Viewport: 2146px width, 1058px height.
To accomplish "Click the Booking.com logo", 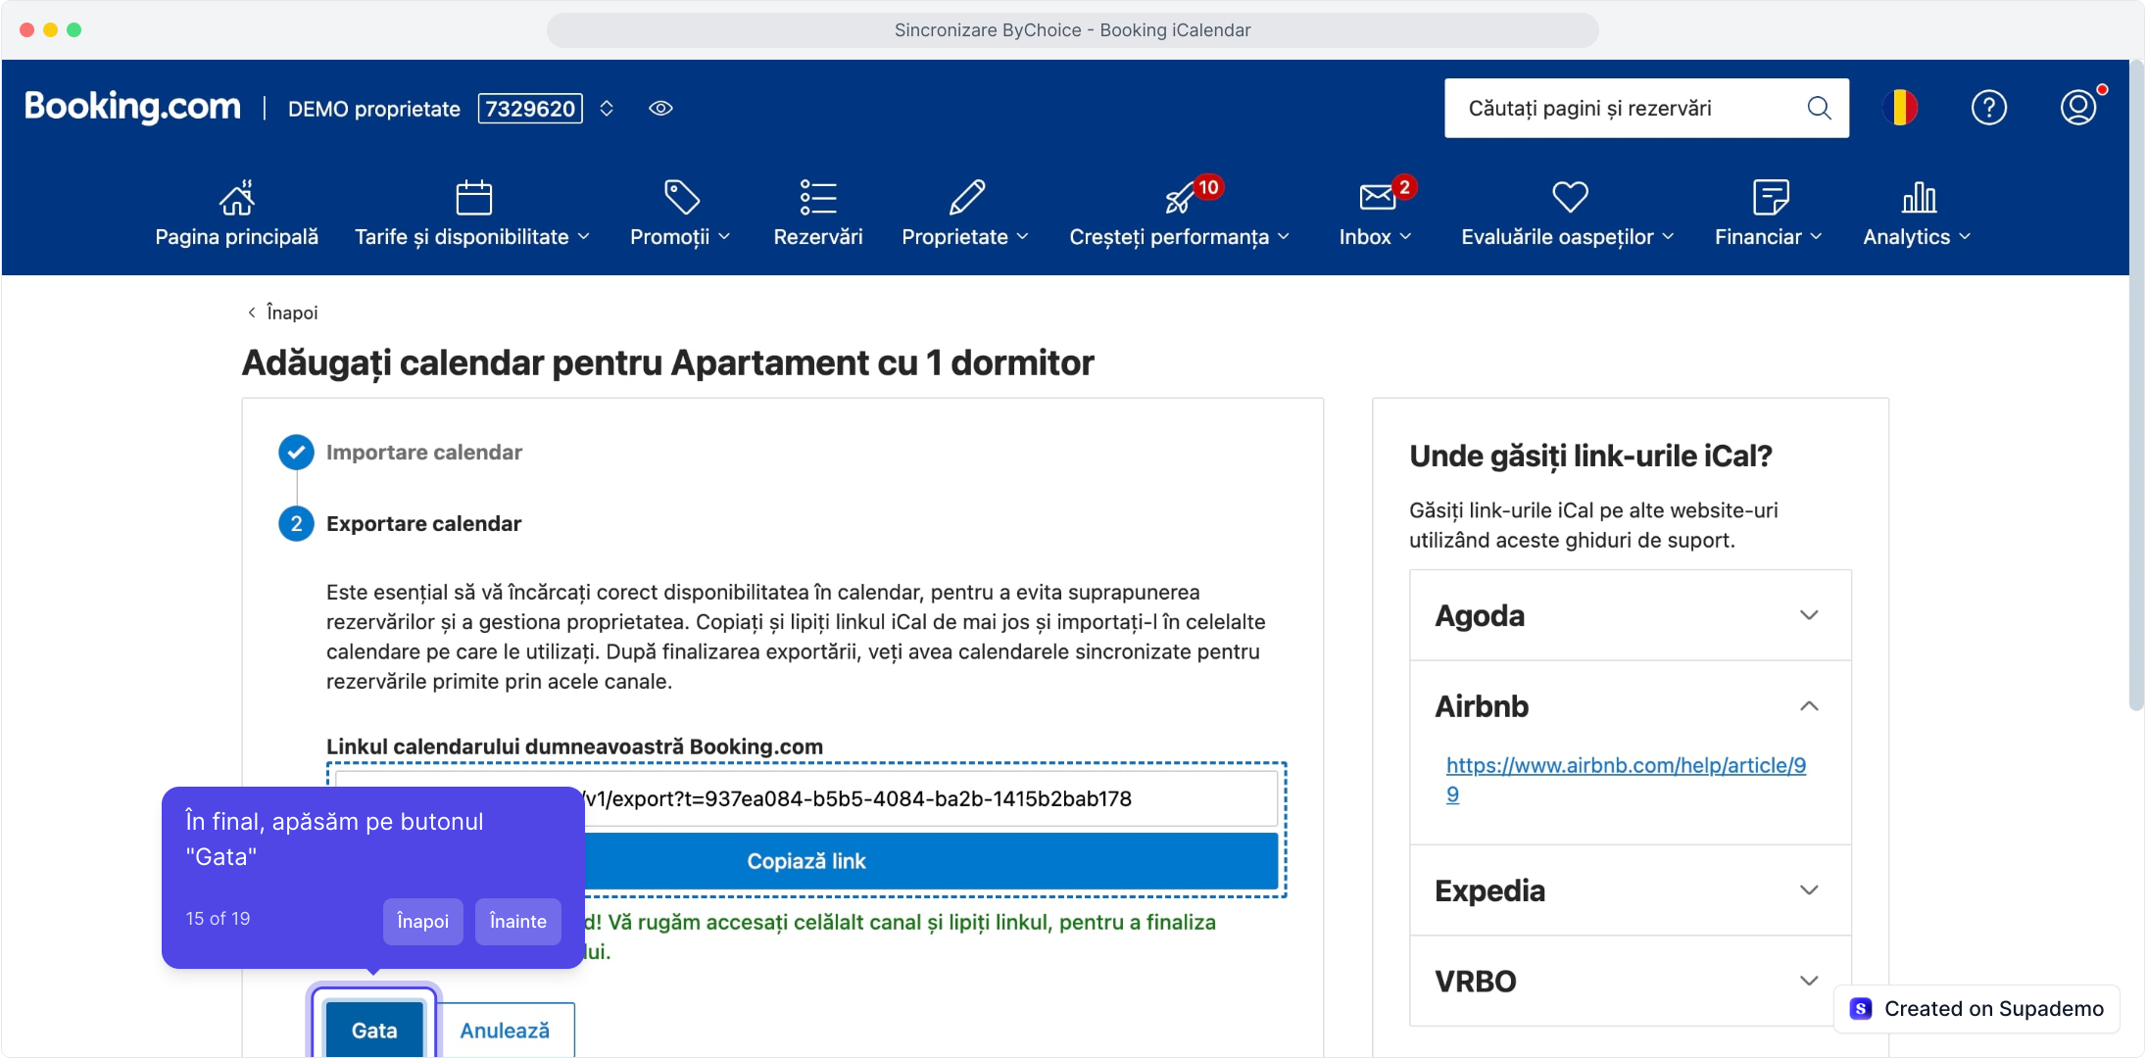I will coord(132,107).
